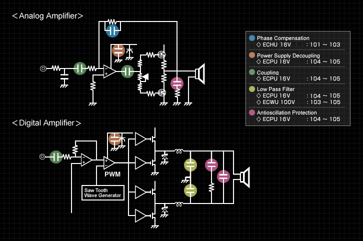This screenshot has width=363, height=241.
Task: Click the green coupling capacitor beside the analog input jack
Action: coord(80,68)
